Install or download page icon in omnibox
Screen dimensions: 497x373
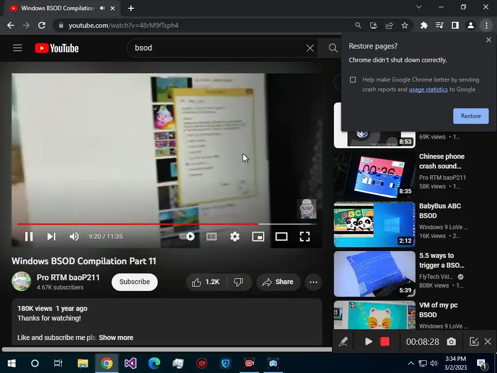(x=374, y=25)
